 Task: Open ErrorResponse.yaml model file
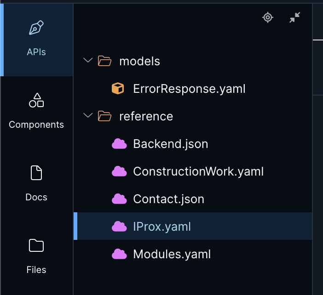coord(189,89)
